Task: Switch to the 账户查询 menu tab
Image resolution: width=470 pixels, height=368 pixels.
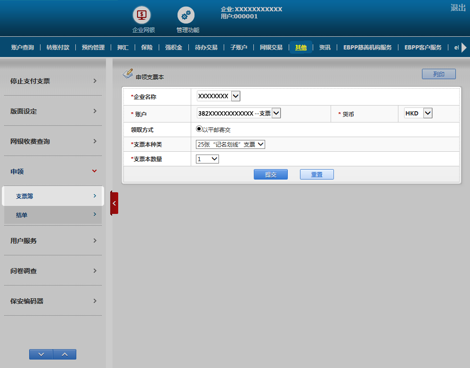Action: (23, 48)
